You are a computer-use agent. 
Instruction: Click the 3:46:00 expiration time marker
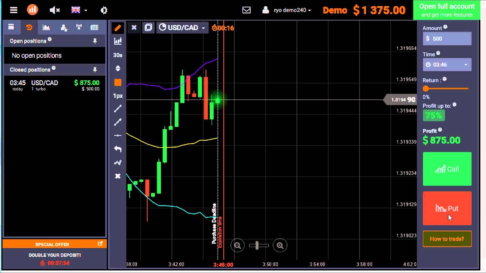pyautogui.click(x=223, y=265)
